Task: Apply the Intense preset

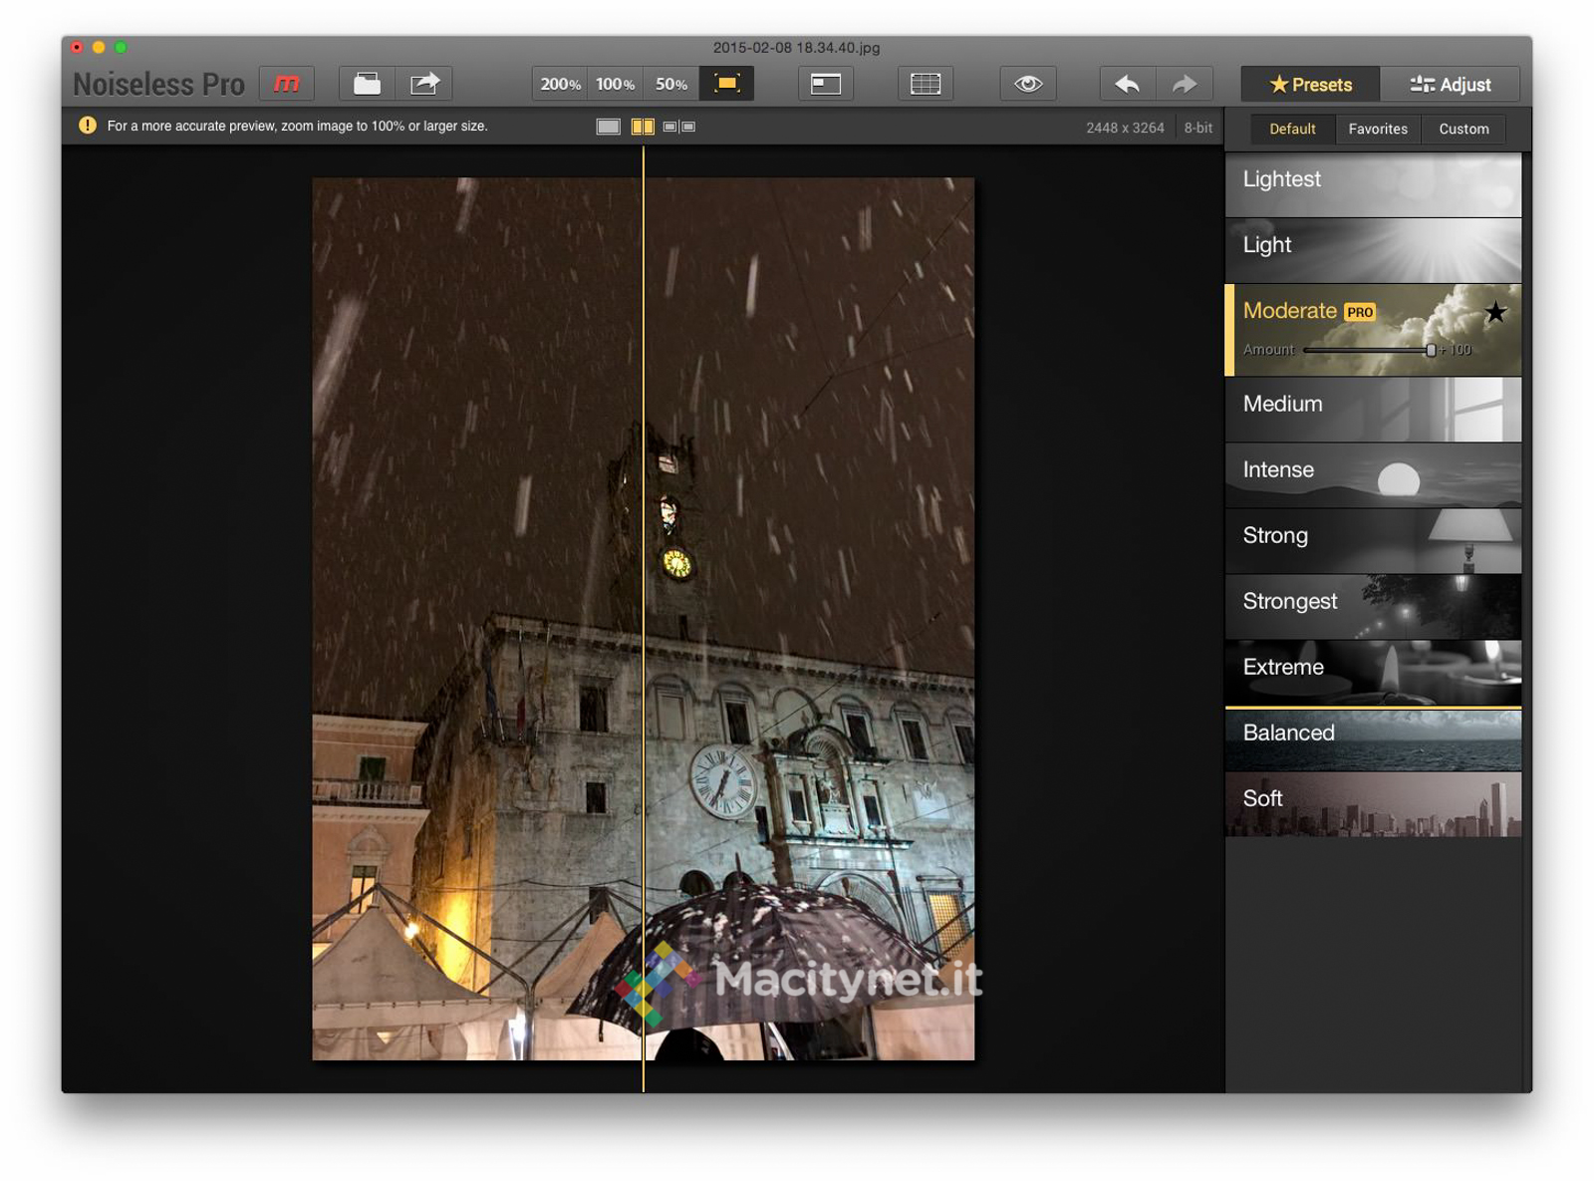Action: click(1373, 474)
